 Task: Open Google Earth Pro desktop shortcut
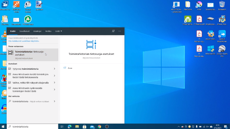click(x=222, y=49)
